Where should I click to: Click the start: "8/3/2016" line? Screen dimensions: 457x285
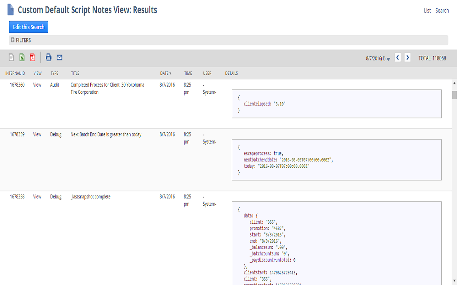coord(267,235)
